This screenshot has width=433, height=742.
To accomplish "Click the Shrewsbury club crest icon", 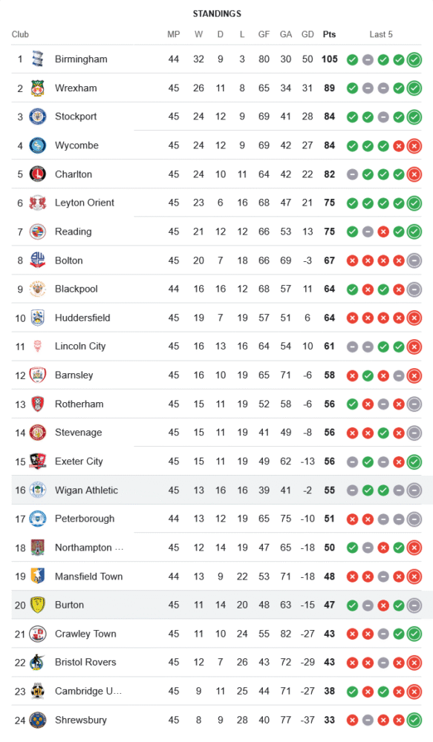I will [x=37, y=720].
